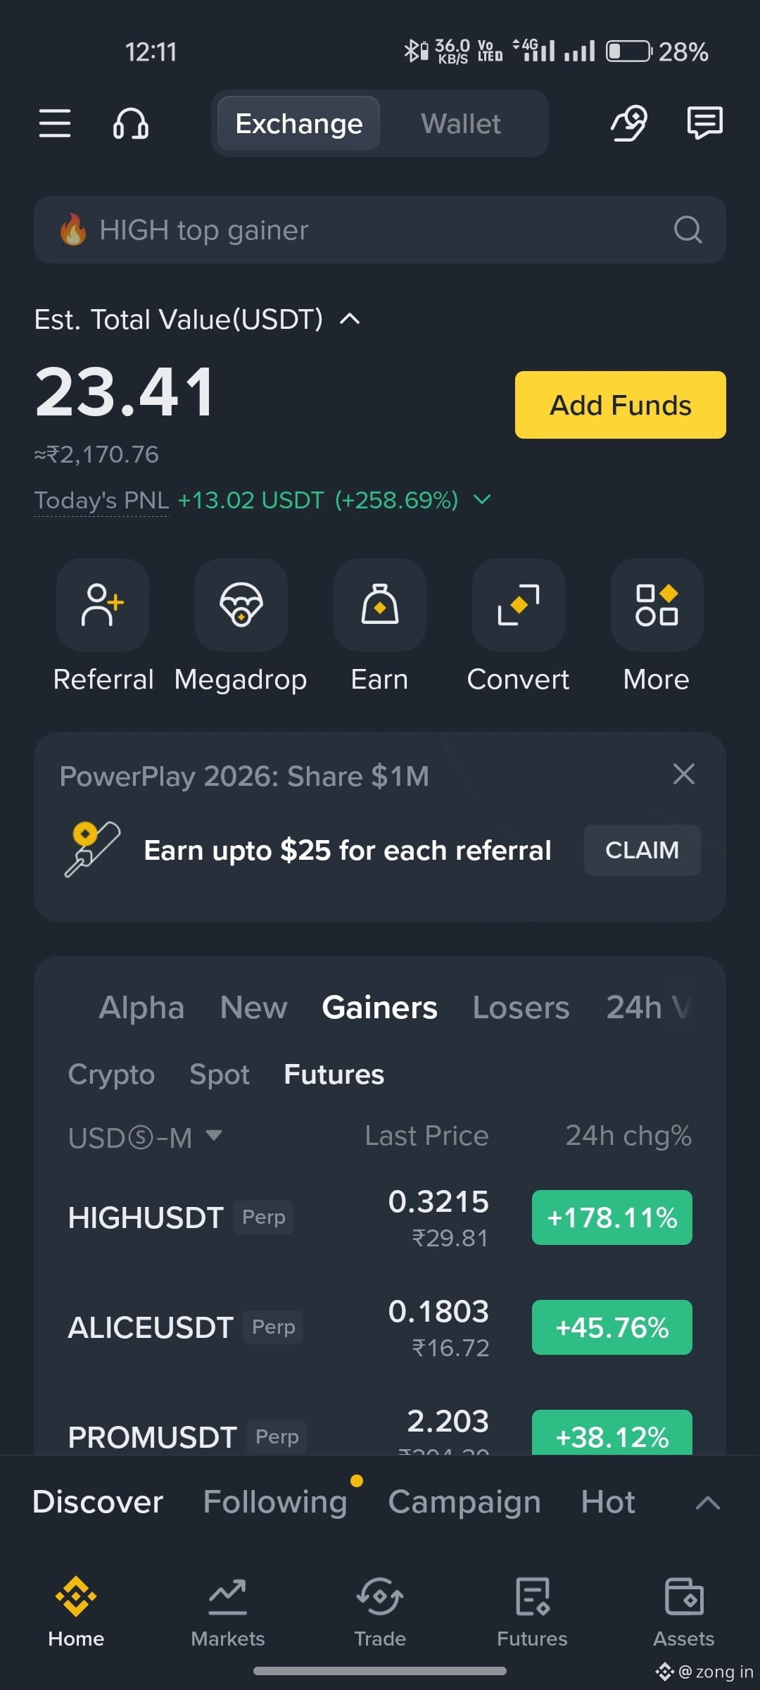Image resolution: width=760 pixels, height=1690 pixels.
Task: Tap the Add Funds button
Action: click(621, 405)
